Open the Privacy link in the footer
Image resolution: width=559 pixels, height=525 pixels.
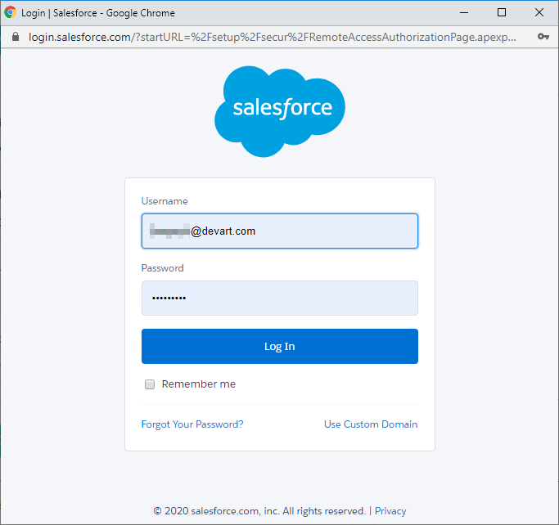point(390,511)
